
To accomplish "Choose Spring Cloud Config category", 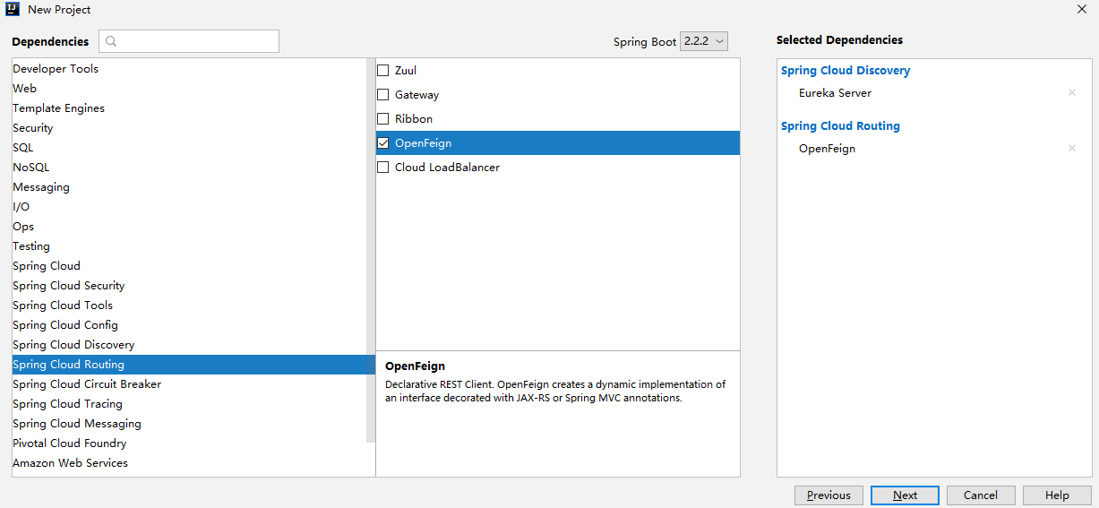I will [189, 325].
